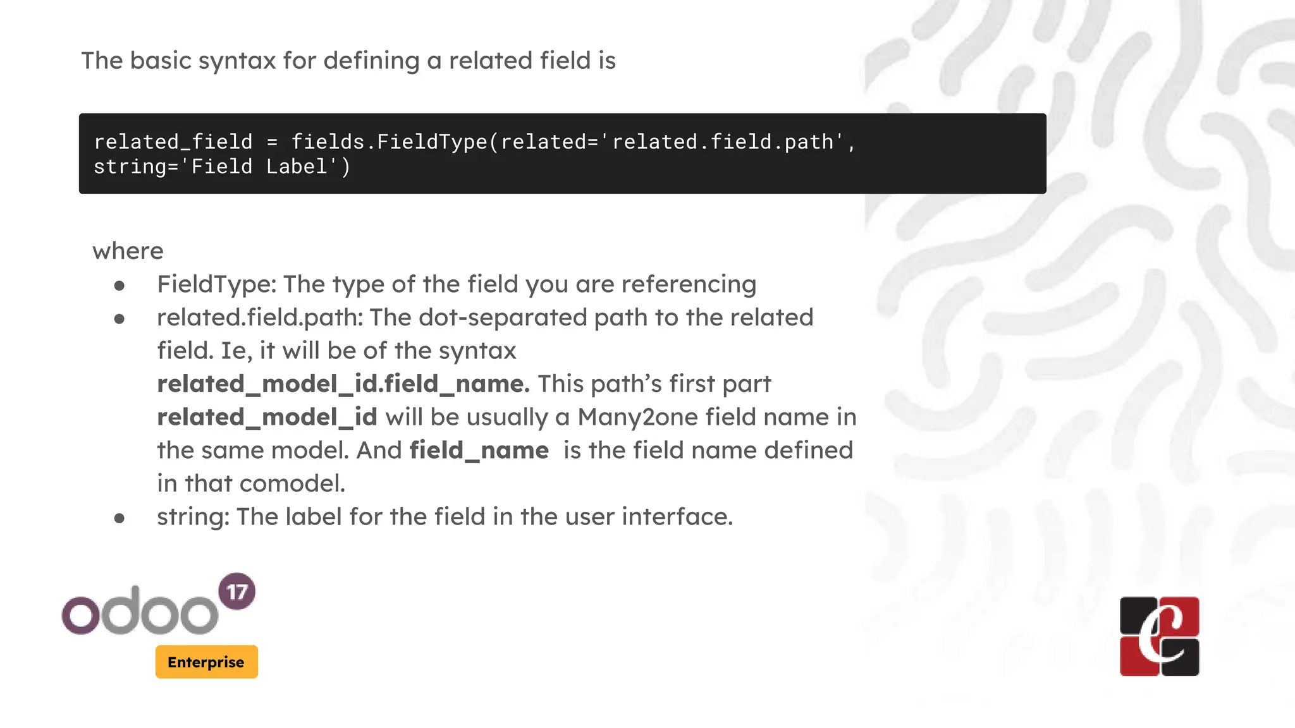Click the Odoo logo
Screen dimensions: 1295x728
pos(140,610)
